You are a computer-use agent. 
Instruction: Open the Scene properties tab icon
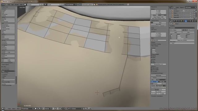(177, 21)
